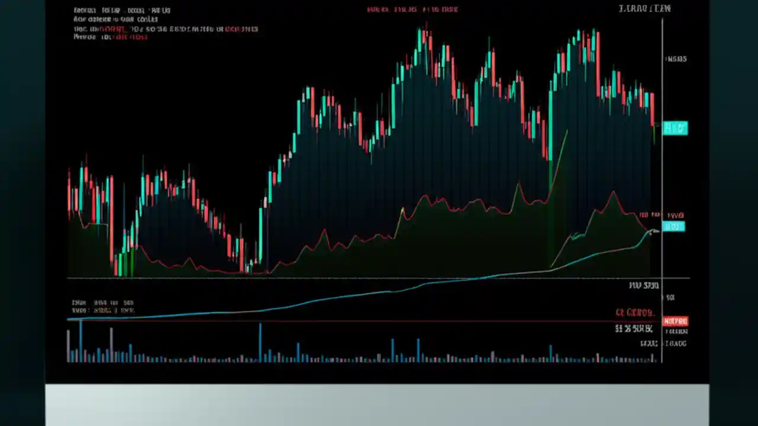The height and width of the screenshot is (426, 758).
Task: Select the volume pane legend text
Action: coord(101,302)
